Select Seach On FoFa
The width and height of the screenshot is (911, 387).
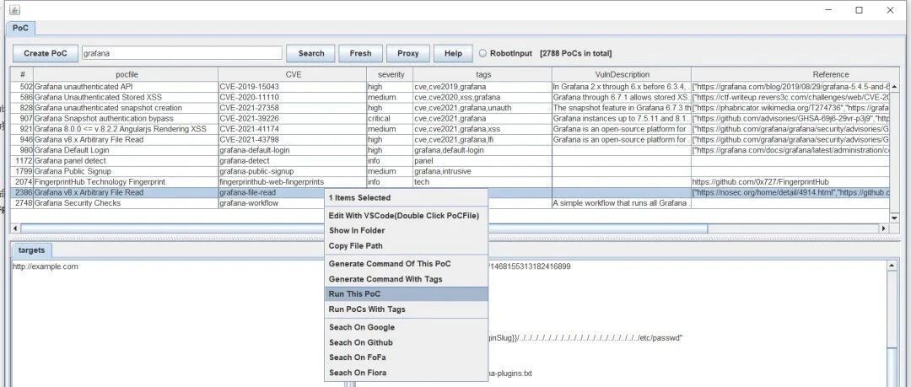[406, 357]
